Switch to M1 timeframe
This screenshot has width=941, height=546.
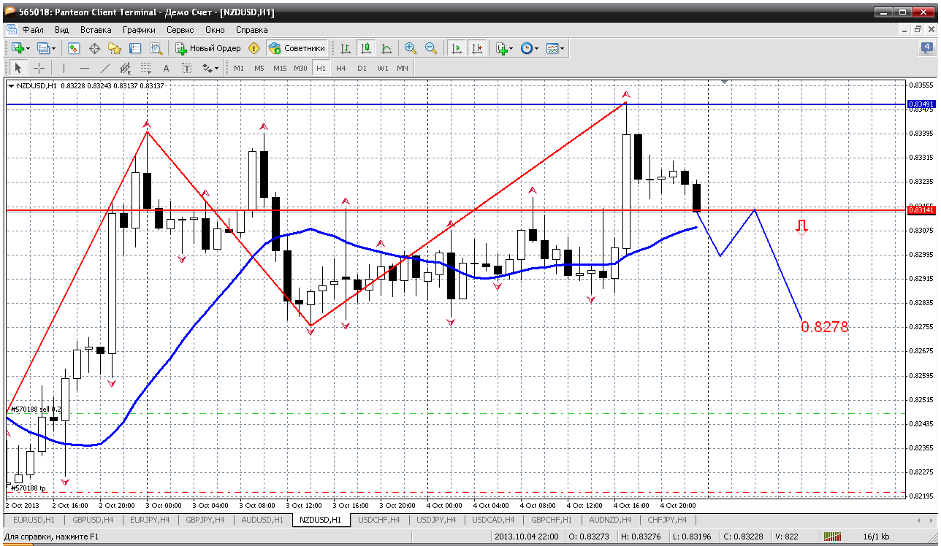pos(239,68)
